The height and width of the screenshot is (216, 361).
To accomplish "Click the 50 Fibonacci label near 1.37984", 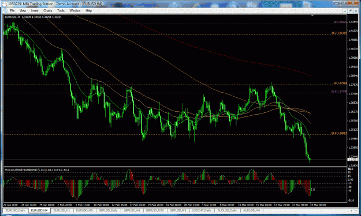I will [340, 83].
